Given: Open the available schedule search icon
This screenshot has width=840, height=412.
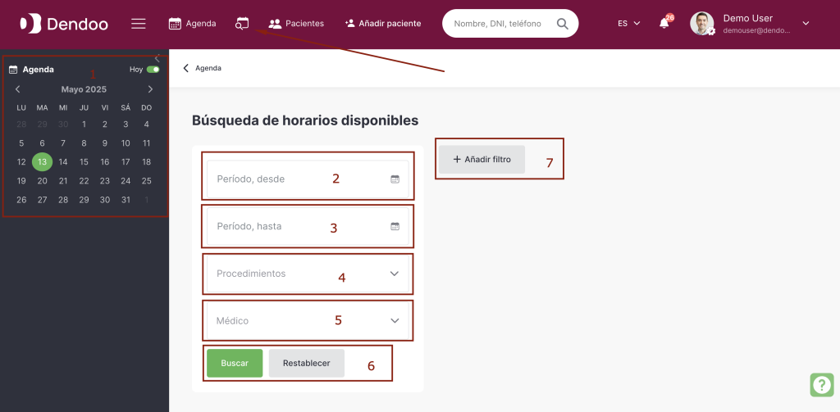Looking at the screenshot, I should [243, 23].
